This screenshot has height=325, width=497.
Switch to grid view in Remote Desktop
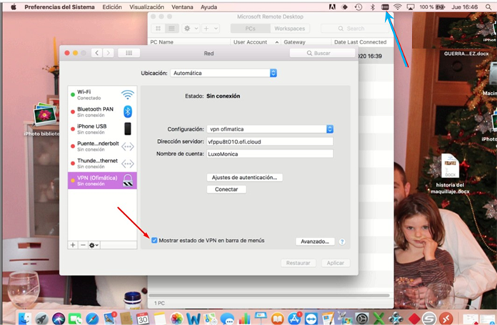click(x=158, y=29)
